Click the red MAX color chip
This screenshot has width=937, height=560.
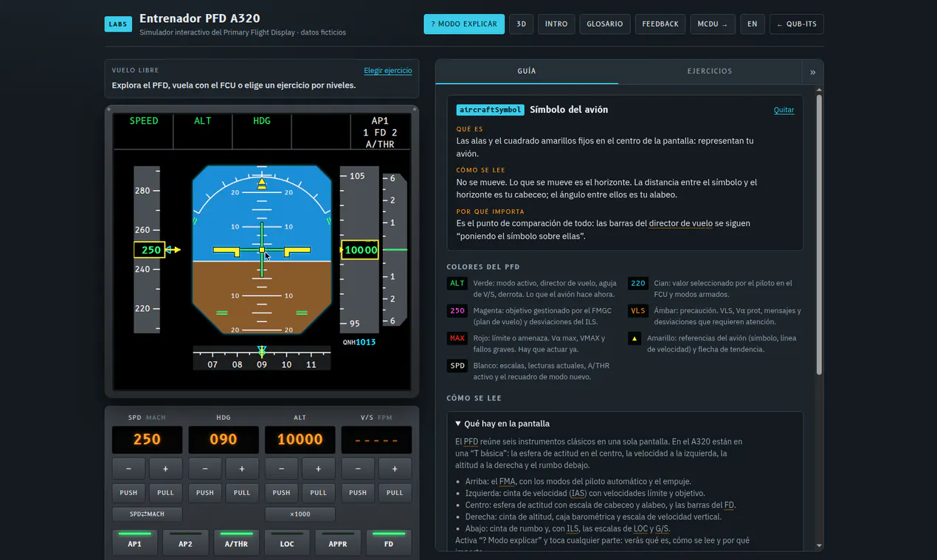coord(457,338)
